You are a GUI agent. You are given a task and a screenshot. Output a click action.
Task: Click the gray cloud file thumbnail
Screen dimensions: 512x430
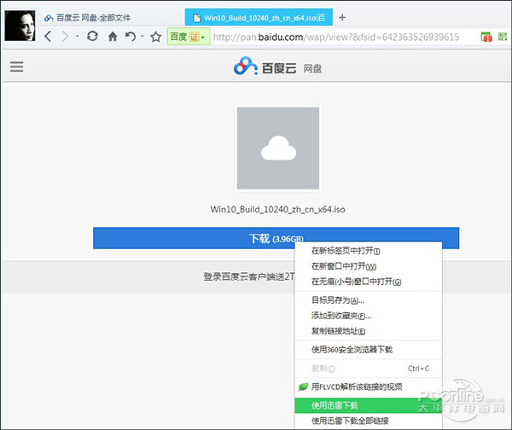coord(278,148)
